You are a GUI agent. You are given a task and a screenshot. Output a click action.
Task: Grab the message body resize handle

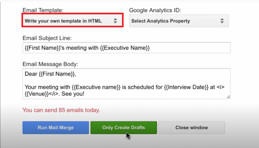(x=228, y=97)
